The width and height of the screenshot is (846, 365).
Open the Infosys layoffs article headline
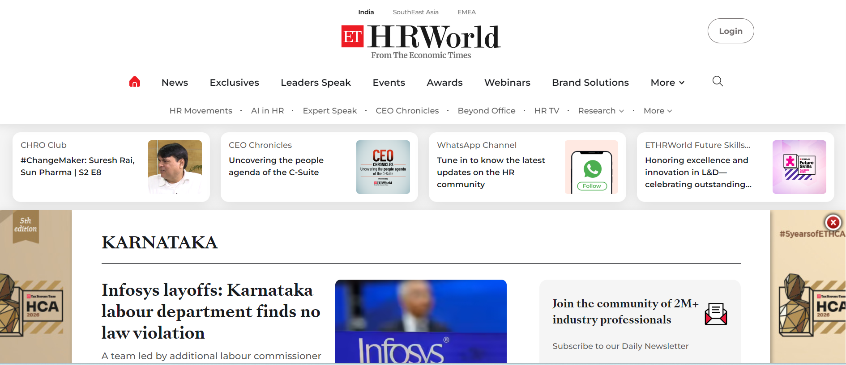[x=211, y=311]
